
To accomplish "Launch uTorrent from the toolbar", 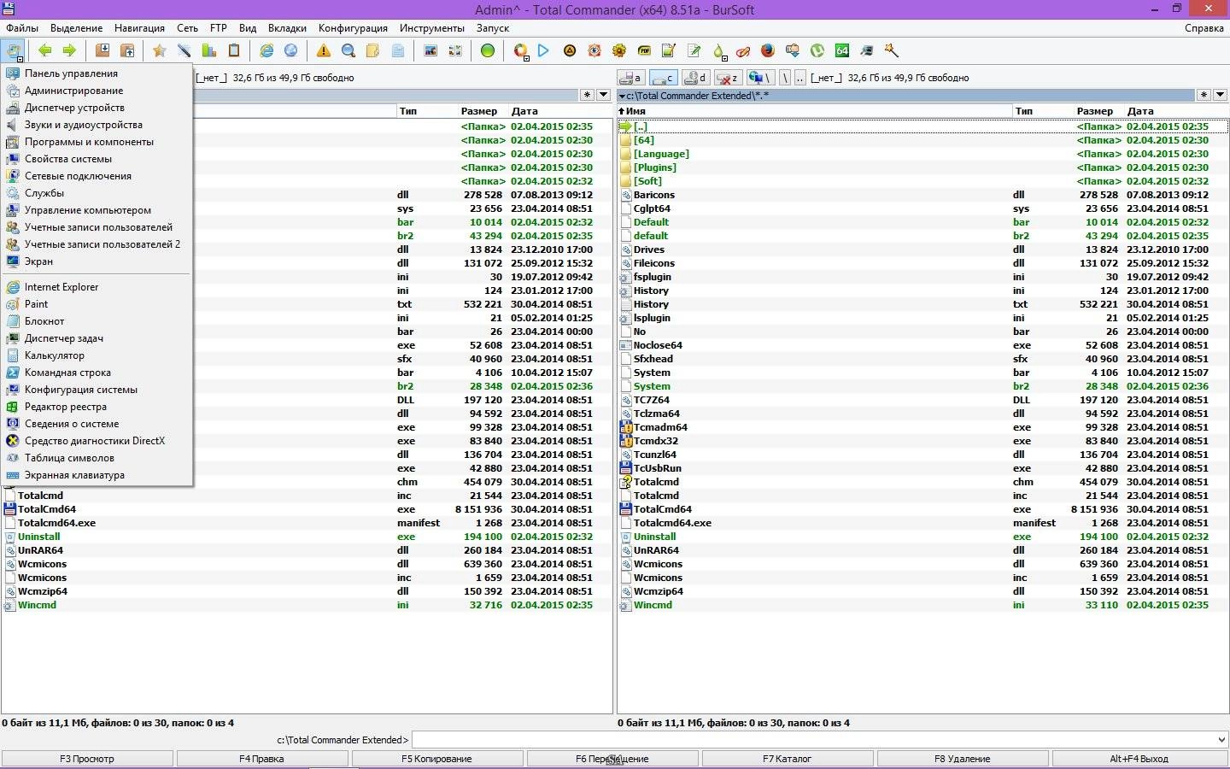I will pyautogui.click(x=817, y=51).
